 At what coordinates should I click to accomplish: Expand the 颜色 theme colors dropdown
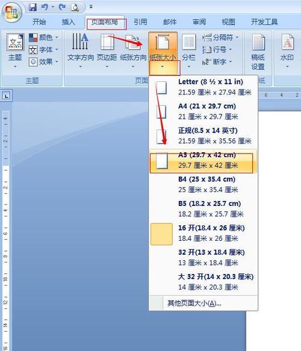43,37
